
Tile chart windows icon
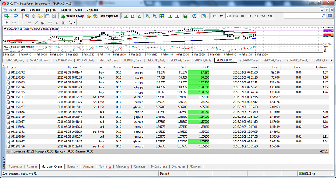point(161,16)
